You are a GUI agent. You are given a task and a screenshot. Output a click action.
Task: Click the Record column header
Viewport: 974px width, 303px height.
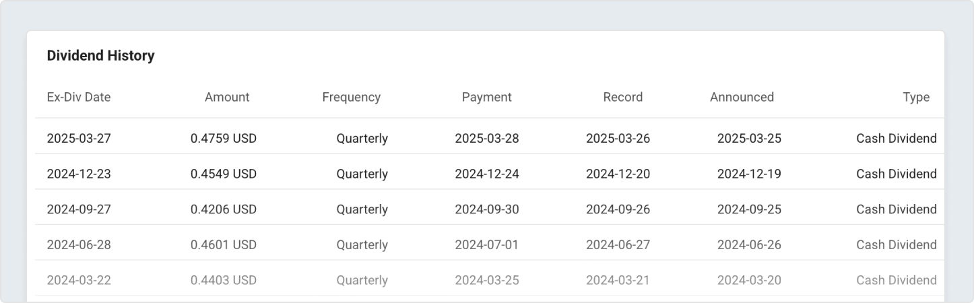(x=622, y=97)
